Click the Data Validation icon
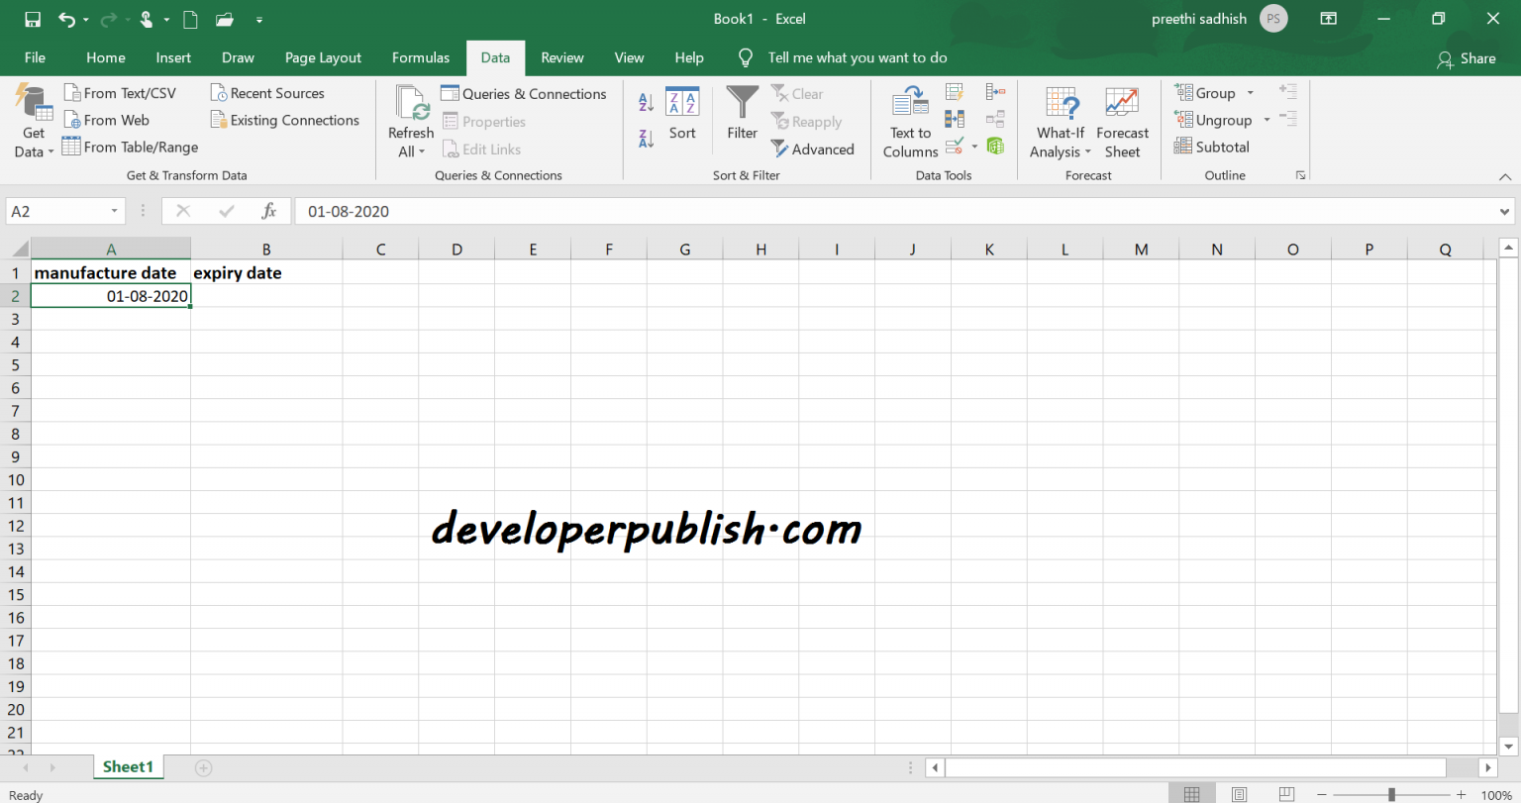This screenshot has width=1521, height=803. (954, 145)
